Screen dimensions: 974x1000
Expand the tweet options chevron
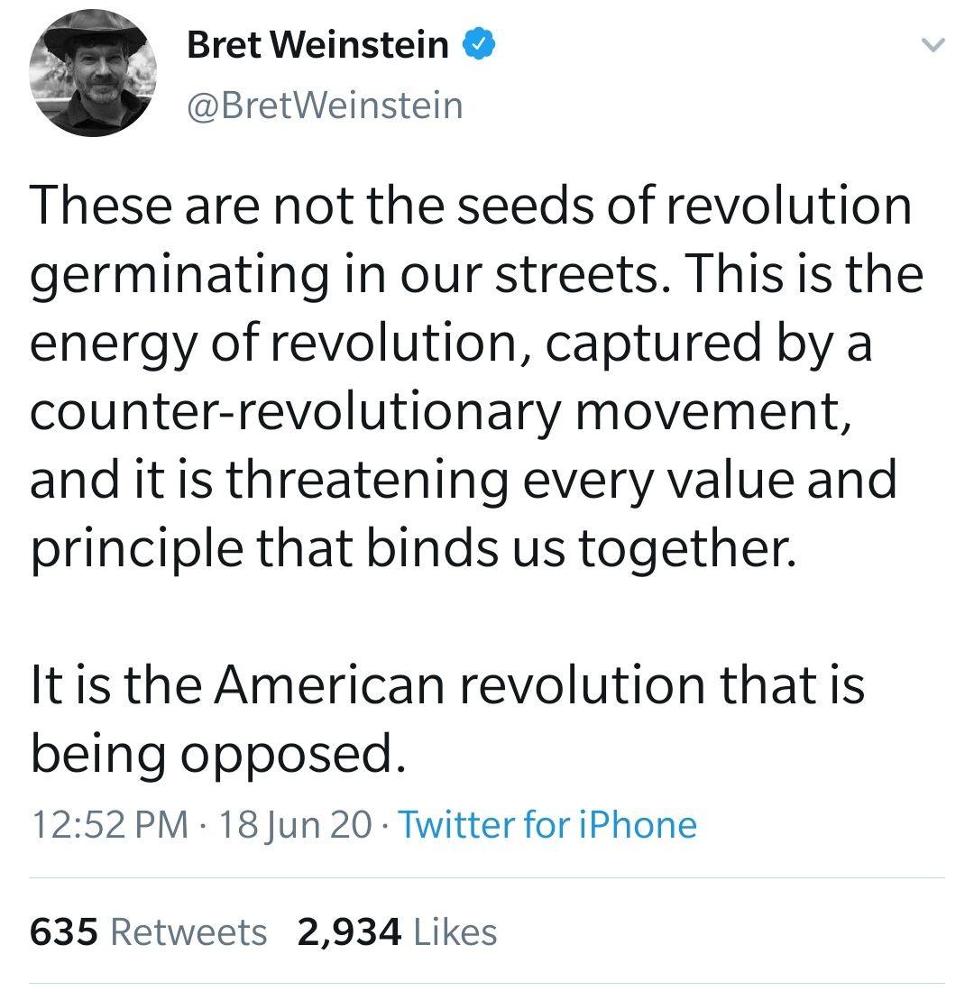[x=933, y=45]
